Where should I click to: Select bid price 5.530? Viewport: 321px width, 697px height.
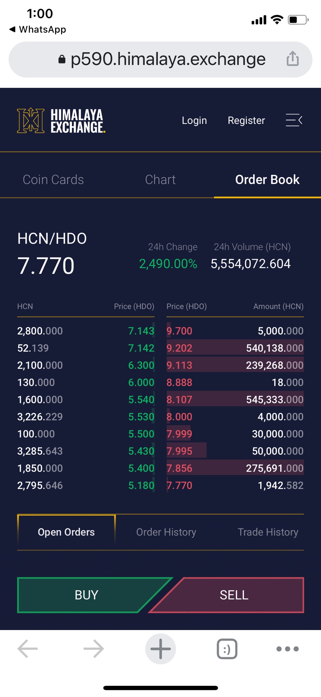pos(141,417)
